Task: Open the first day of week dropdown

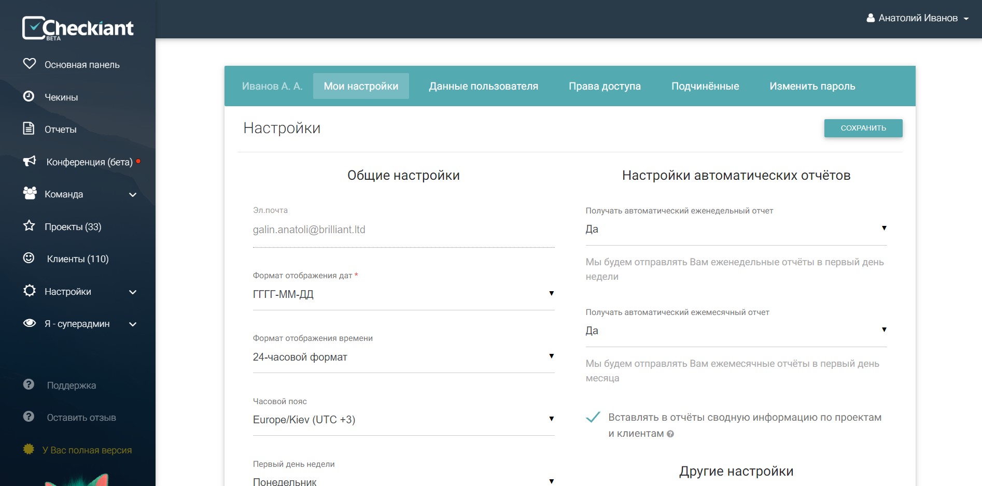Action: tap(403, 481)
